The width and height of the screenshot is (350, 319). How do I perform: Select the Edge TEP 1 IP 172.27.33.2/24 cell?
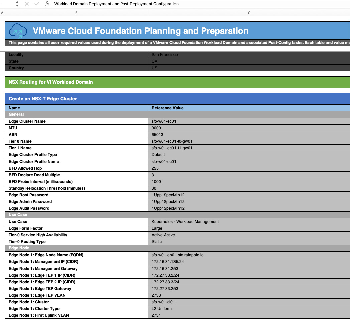tap(249, 275)
